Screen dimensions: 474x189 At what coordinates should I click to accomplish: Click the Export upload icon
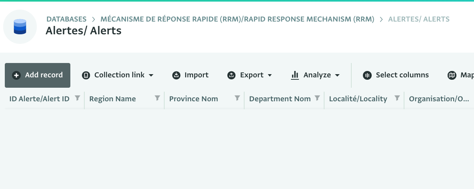coord(231,75)
